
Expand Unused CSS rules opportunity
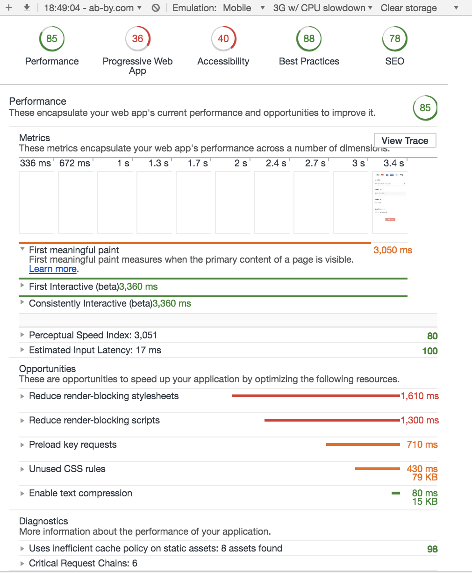click(22, 469)
